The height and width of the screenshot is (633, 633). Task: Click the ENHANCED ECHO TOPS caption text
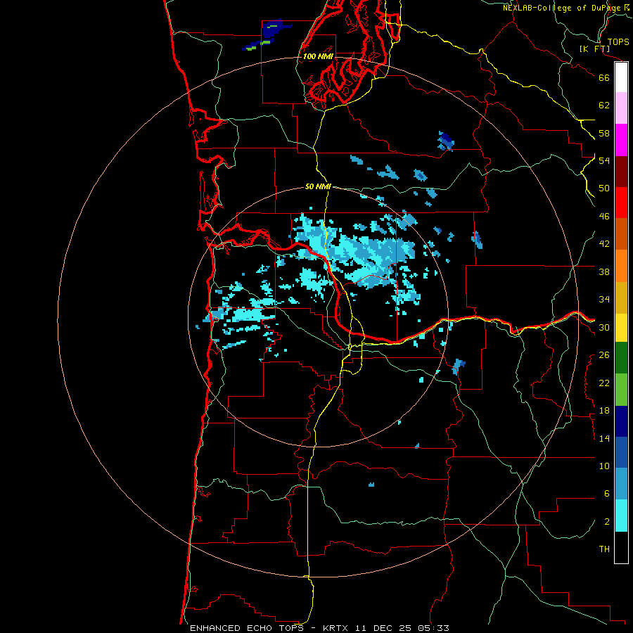click(246, 628)
